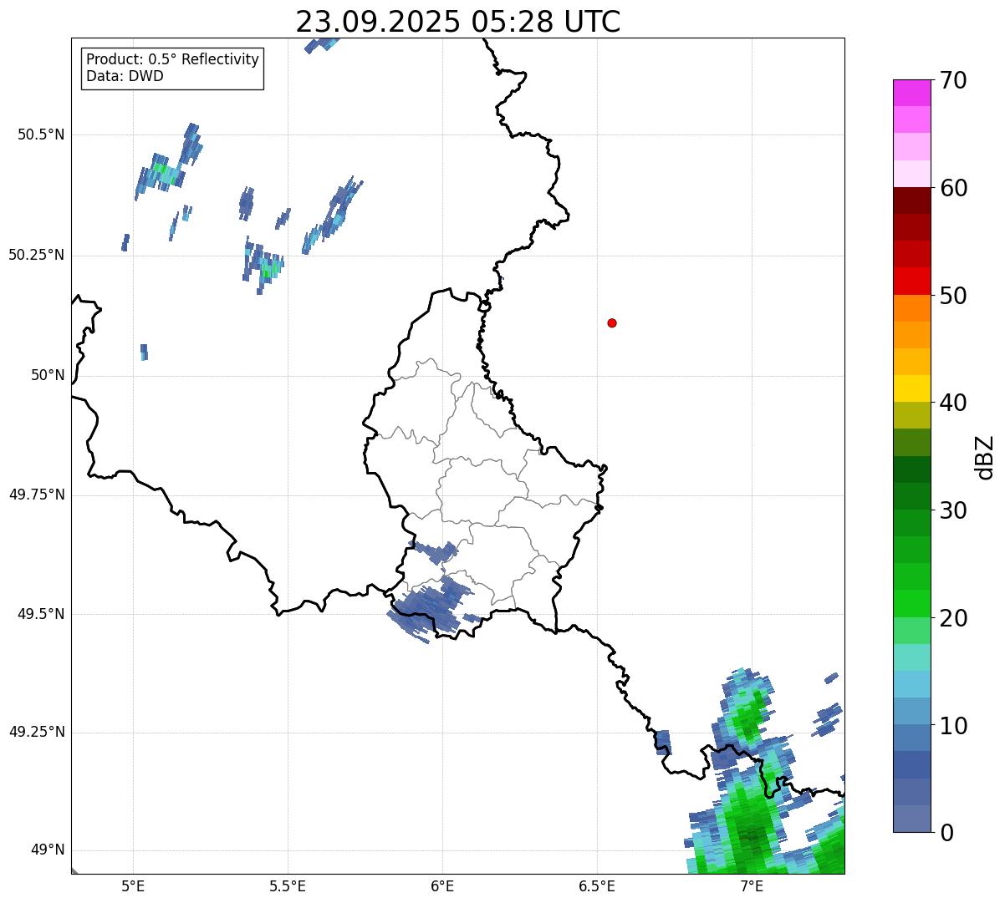1005x903 pixels.
Task: Click the 50.25°N latitude label
Action: (x=37, y=255)
